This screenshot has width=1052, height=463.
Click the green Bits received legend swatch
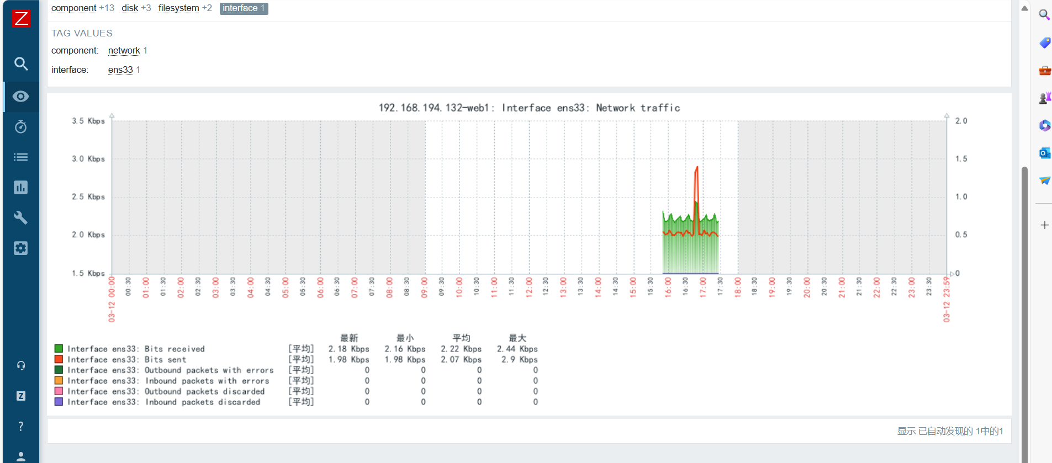point(59,349)
